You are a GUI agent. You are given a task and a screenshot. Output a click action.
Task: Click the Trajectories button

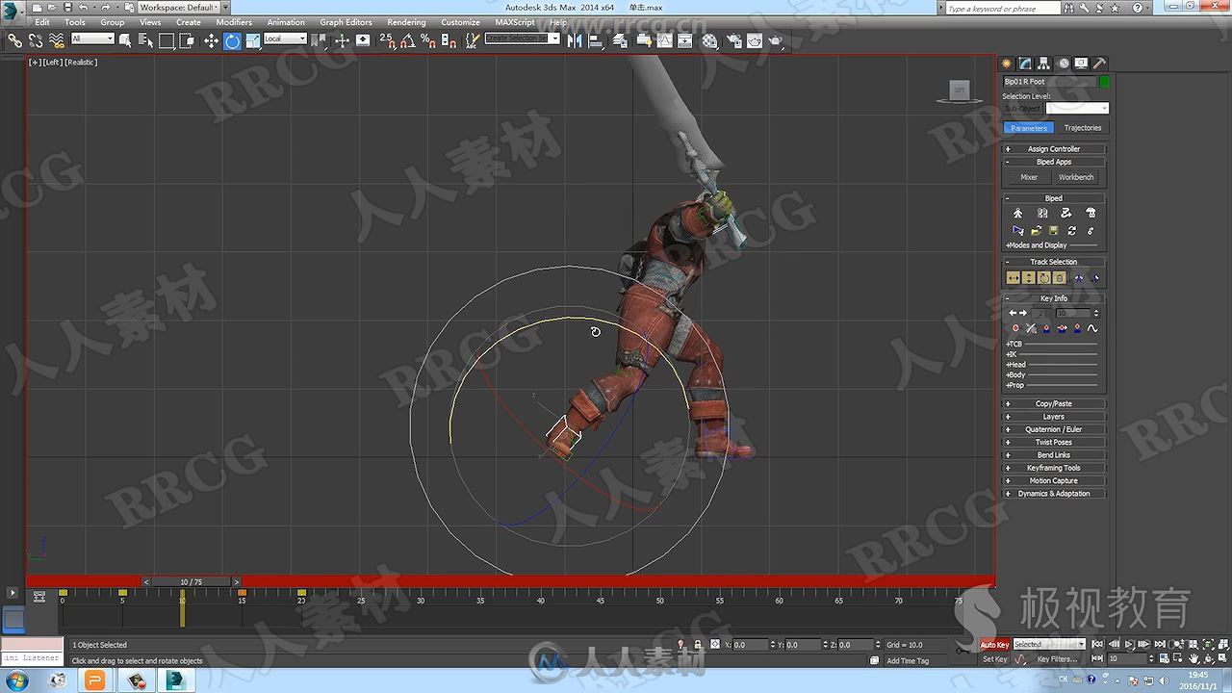coord(1083,128)
